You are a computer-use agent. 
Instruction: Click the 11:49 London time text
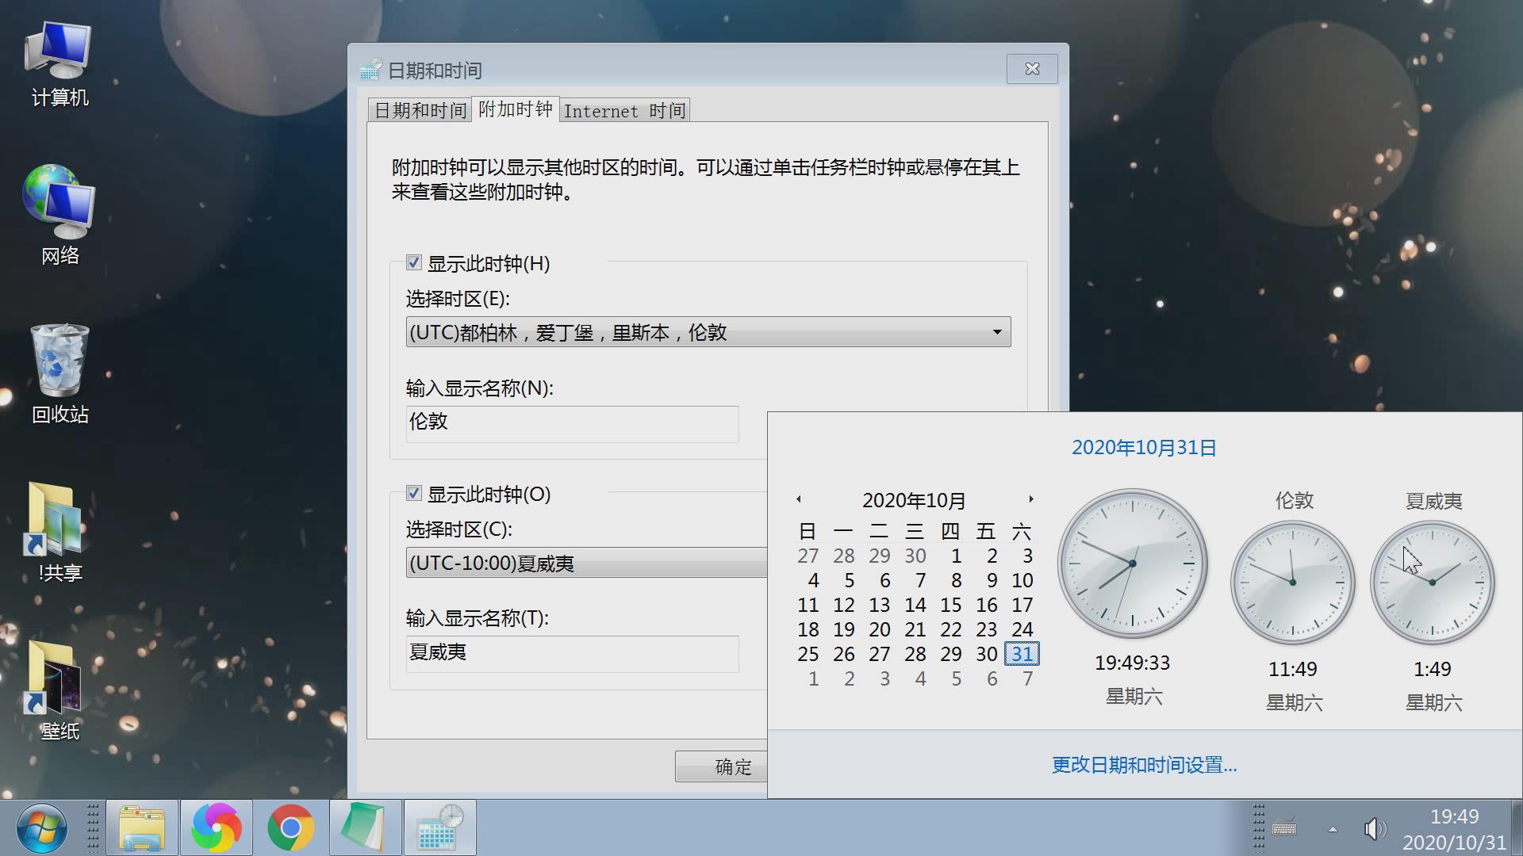pos(1293,669)
